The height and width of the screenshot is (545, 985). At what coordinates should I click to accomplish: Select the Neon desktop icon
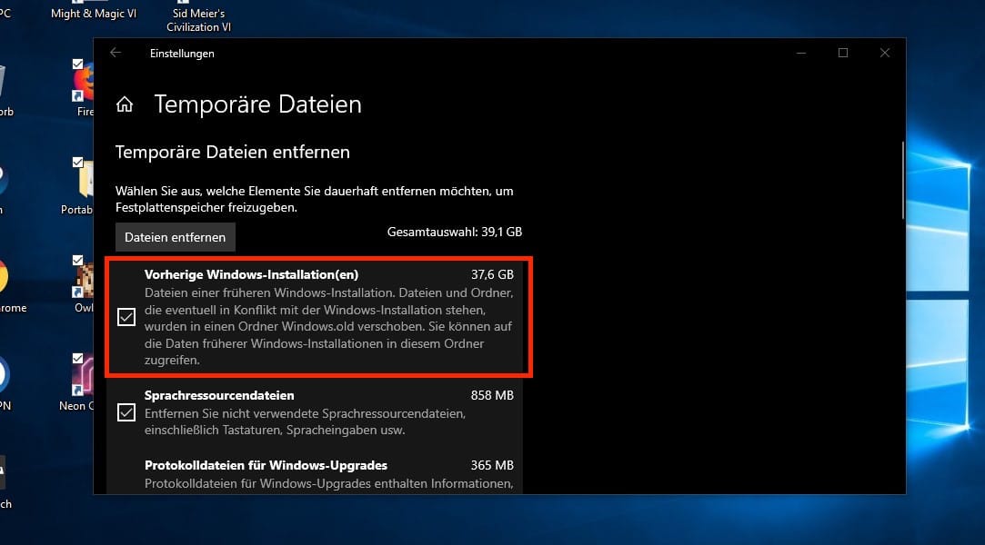(84, 376)
